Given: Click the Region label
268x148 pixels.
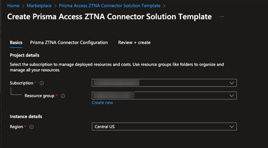Looking at the screenshot, I should click(x=16, y=127).
